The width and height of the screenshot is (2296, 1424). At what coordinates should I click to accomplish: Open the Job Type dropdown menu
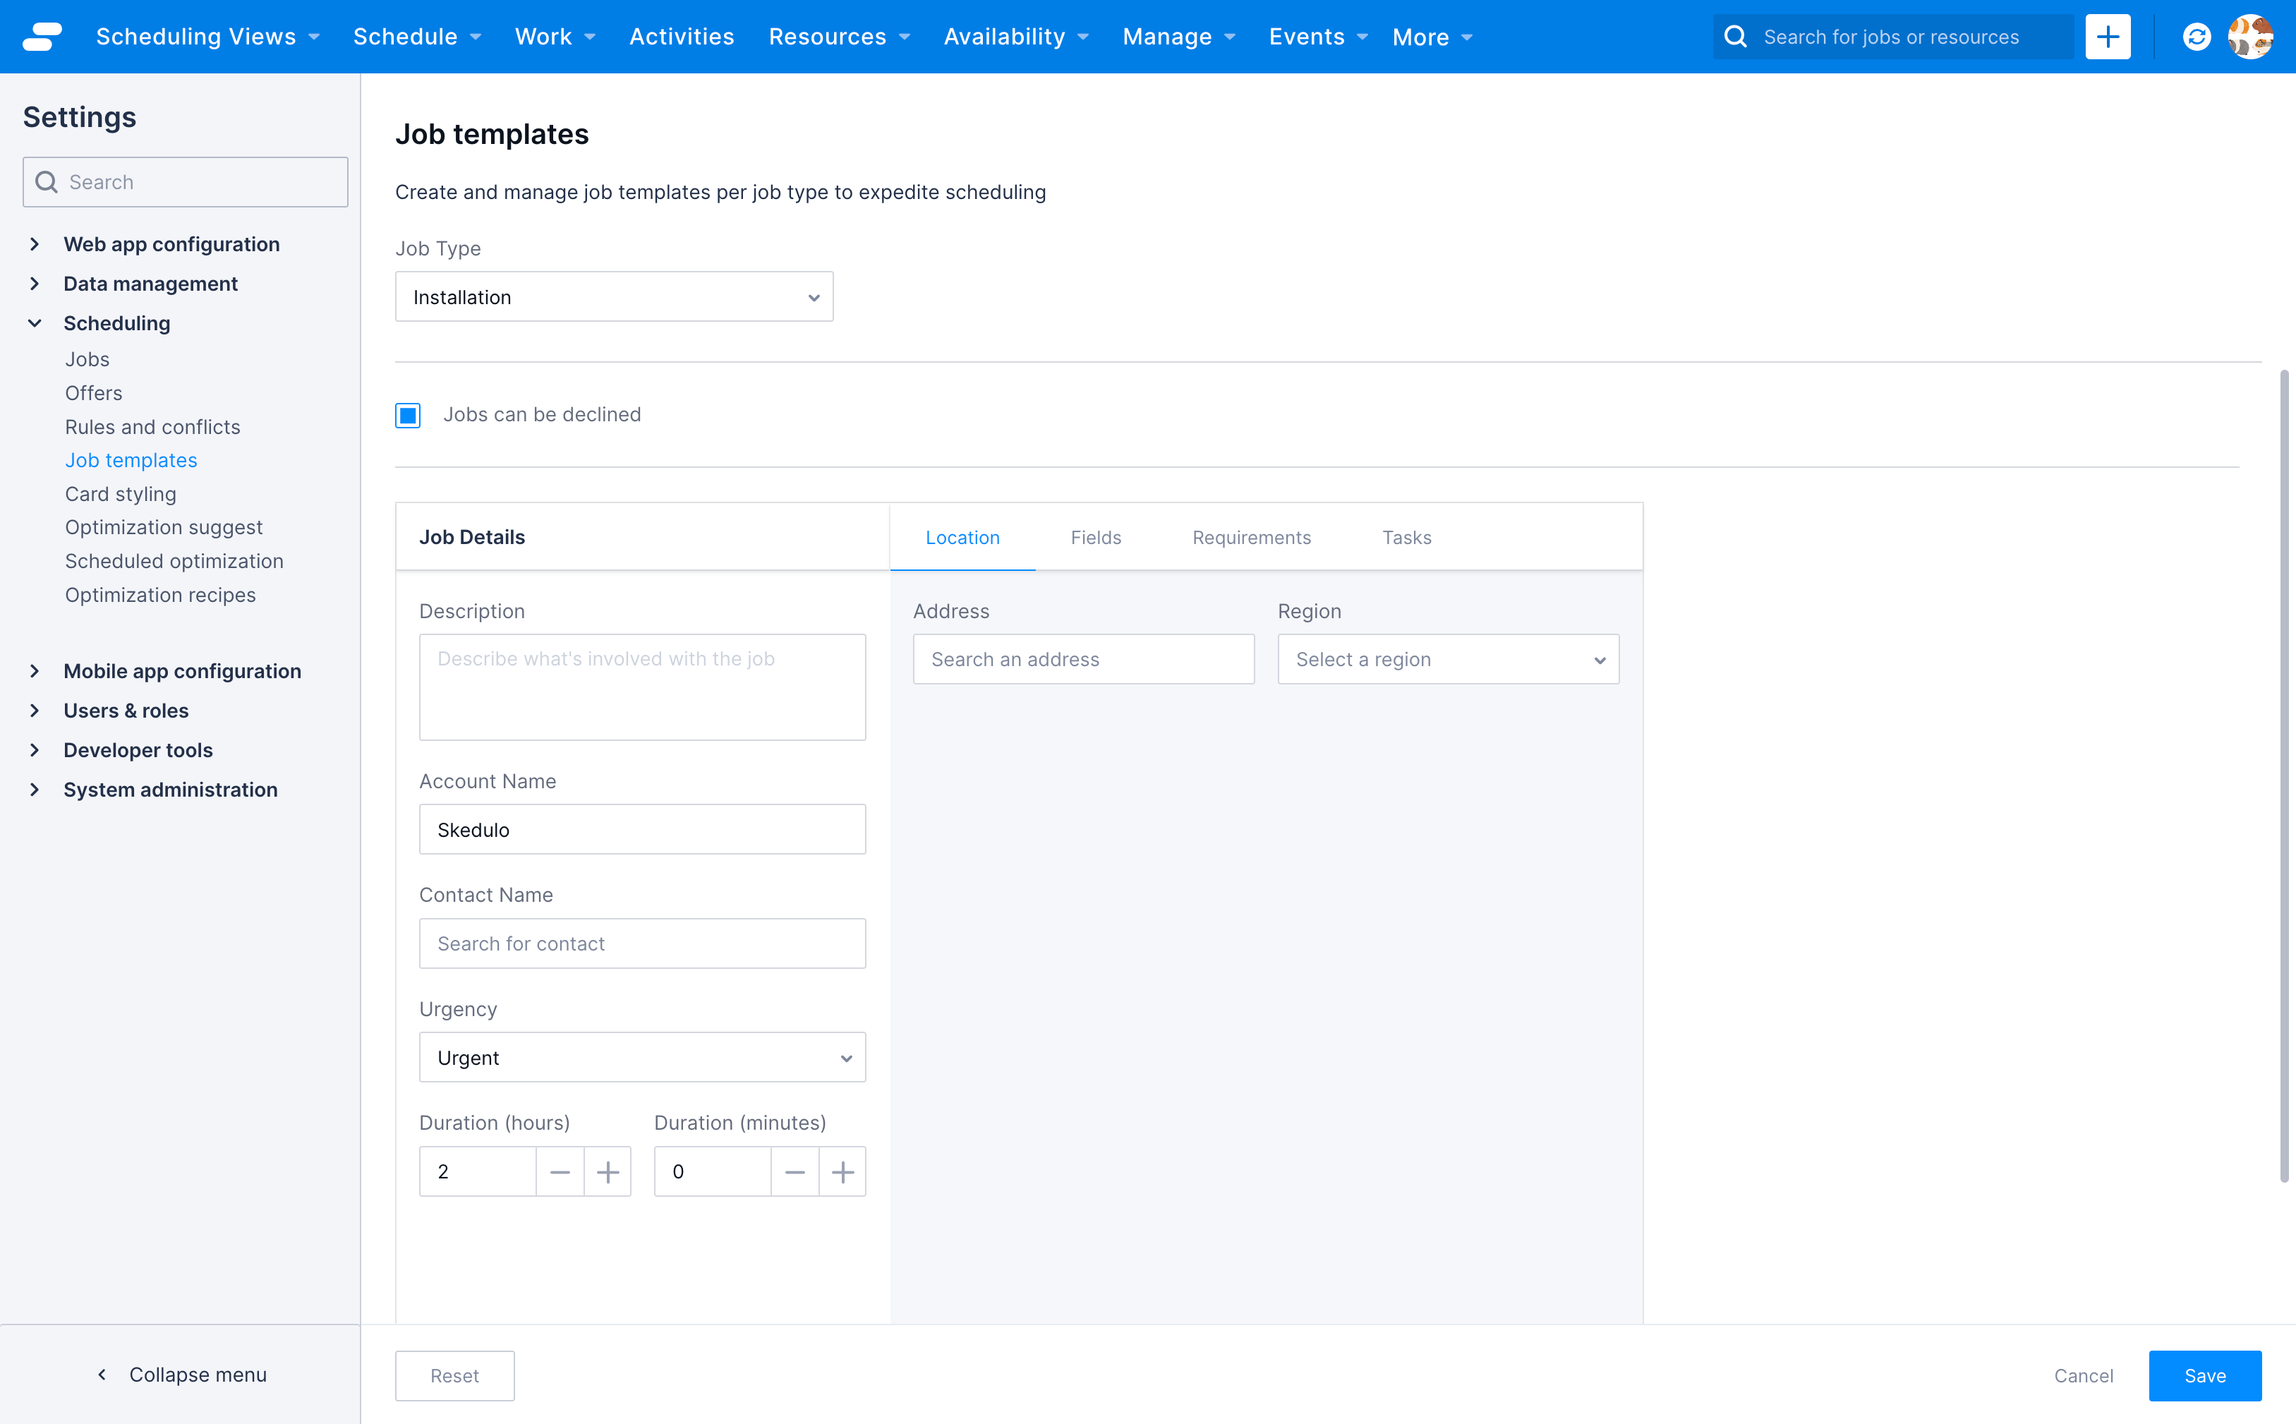point(615,297)
